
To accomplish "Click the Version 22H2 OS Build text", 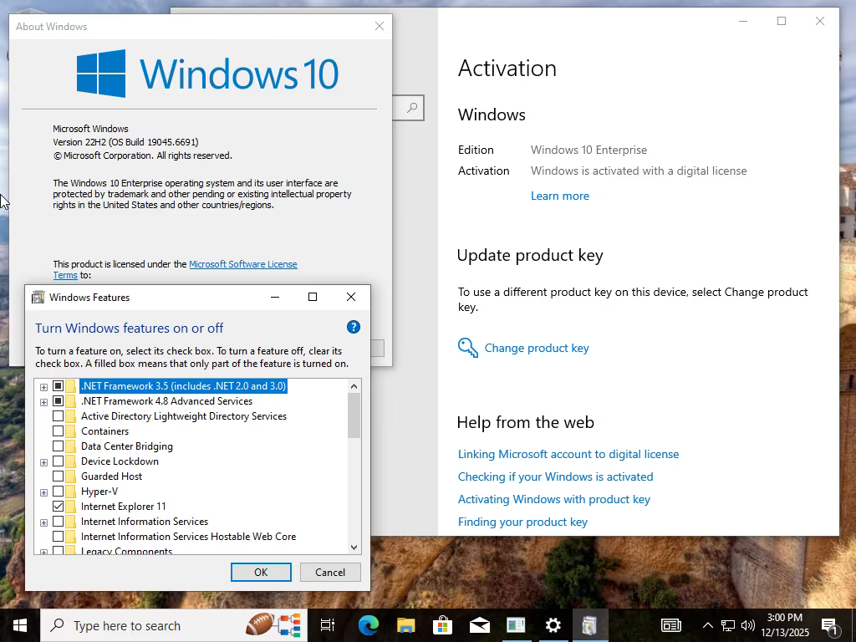I will [125, 142].
